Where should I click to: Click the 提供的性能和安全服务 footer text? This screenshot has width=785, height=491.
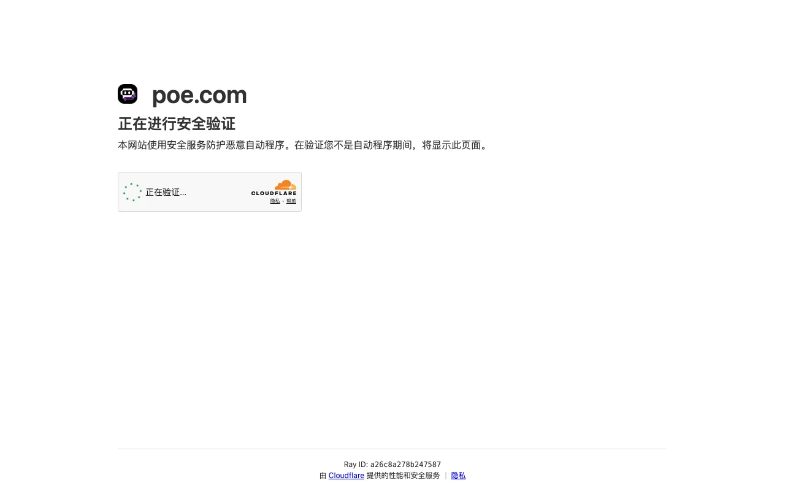(404, 476)
